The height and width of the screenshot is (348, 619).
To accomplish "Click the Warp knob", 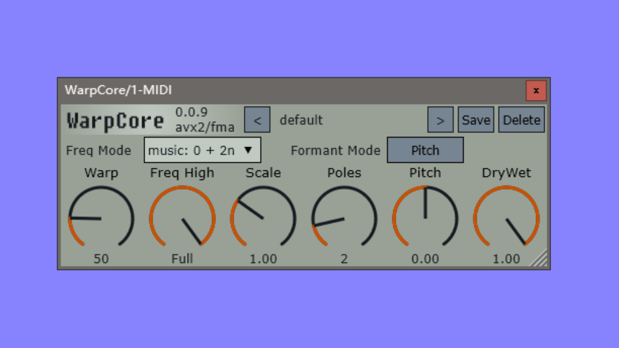I will coord(101,218).
